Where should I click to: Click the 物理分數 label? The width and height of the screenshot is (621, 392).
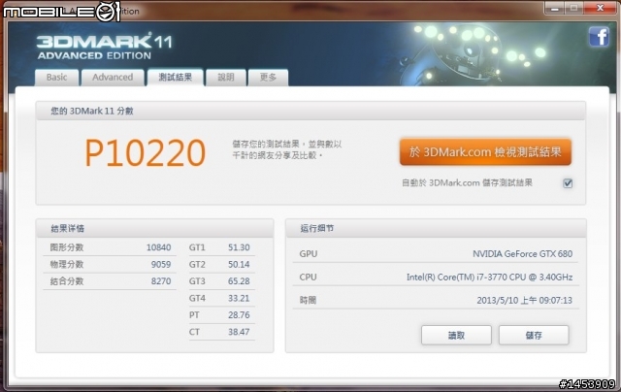[x=67, y=265]
